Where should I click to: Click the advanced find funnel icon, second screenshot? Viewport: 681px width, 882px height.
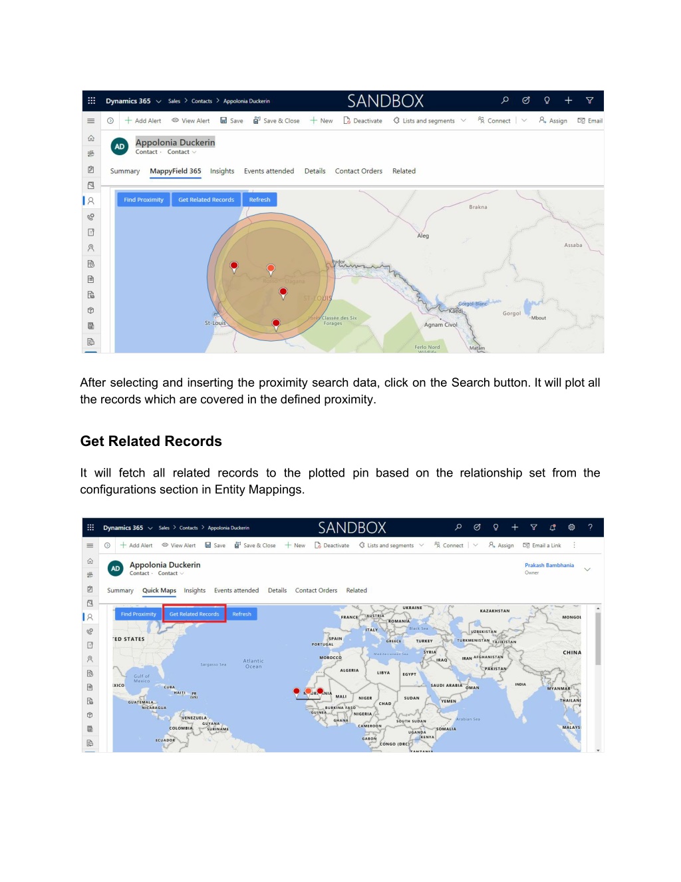pyautogui.click(x=533, y=527)
